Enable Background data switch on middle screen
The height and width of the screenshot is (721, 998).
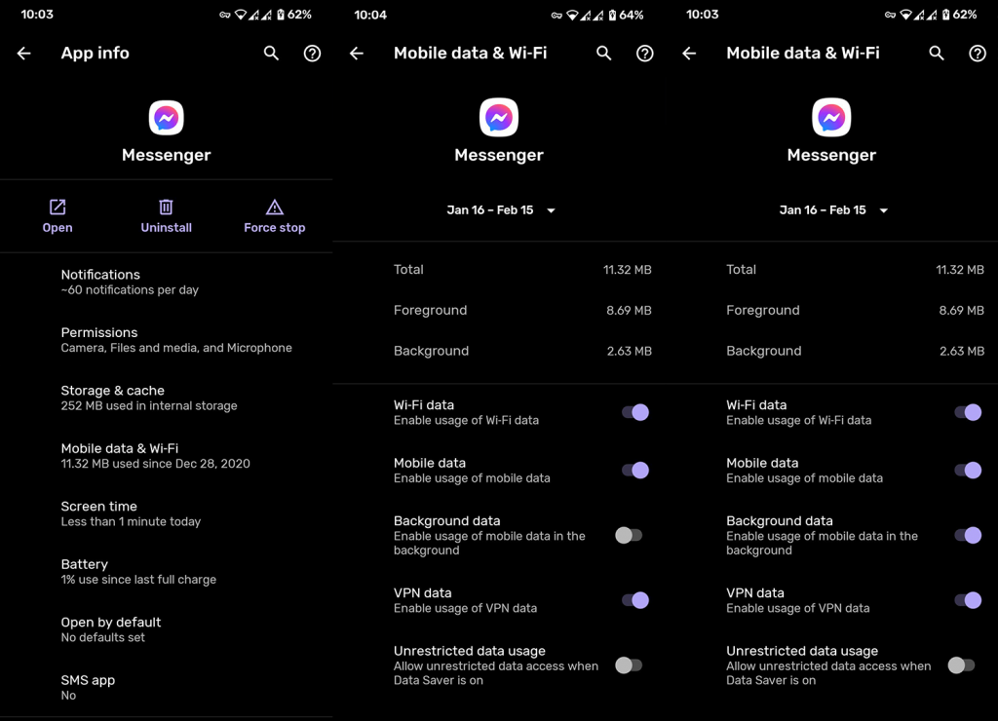coord(629,535)
